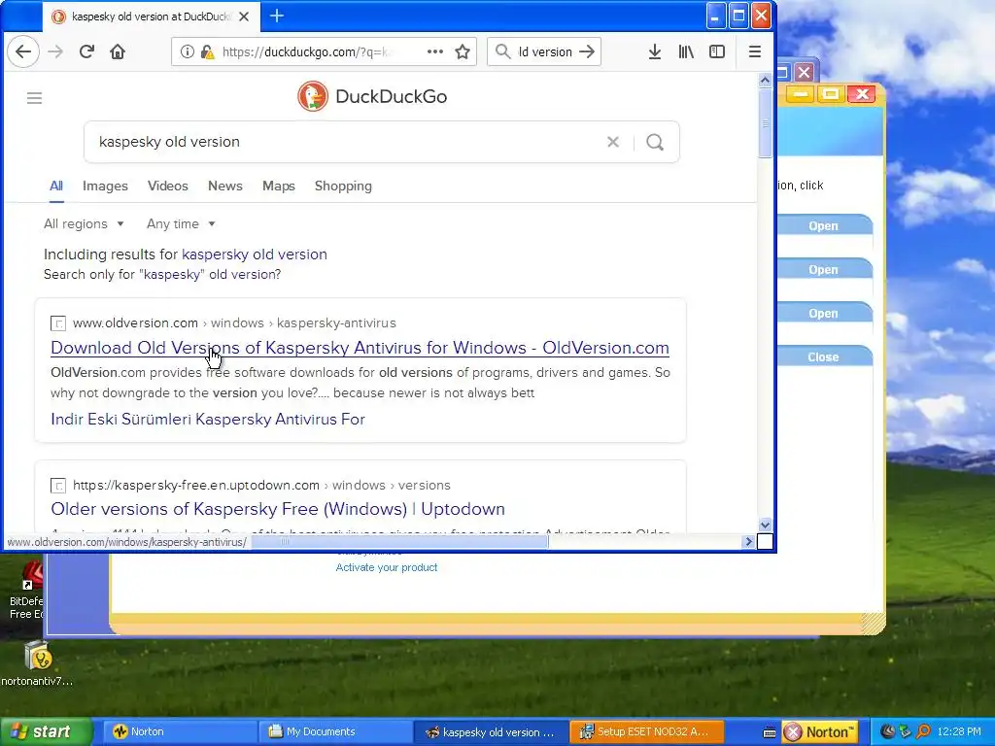Switch to the Videos tab
The width and height of the screenshot is (995, 746).
[x=167, y=186]
